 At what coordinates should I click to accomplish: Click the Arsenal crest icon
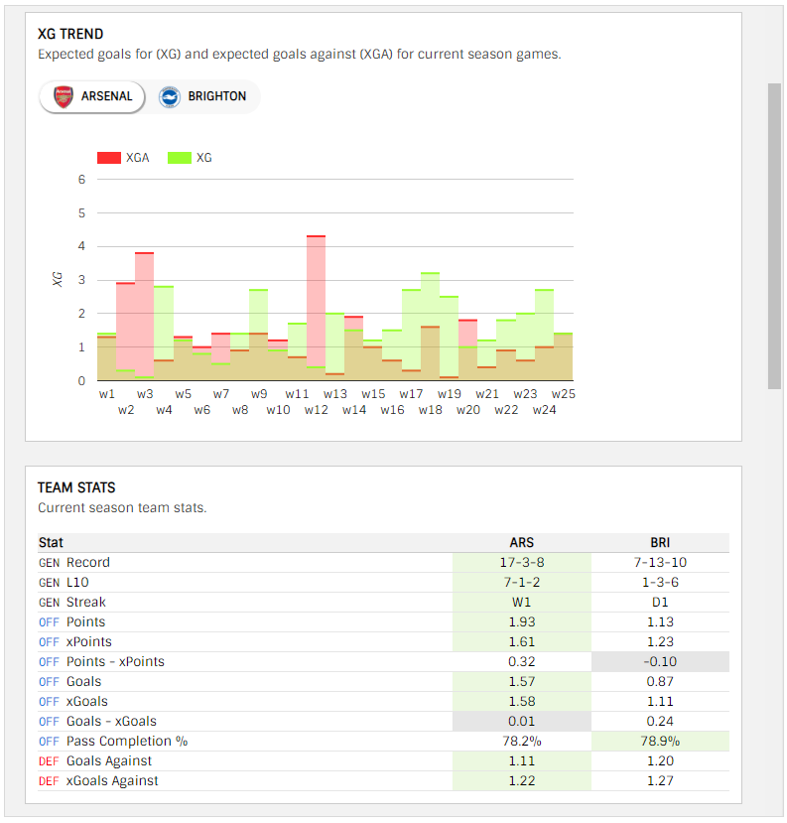tap(64, 97)
